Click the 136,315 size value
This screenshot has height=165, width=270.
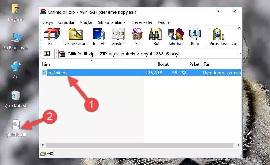(154, 73)
